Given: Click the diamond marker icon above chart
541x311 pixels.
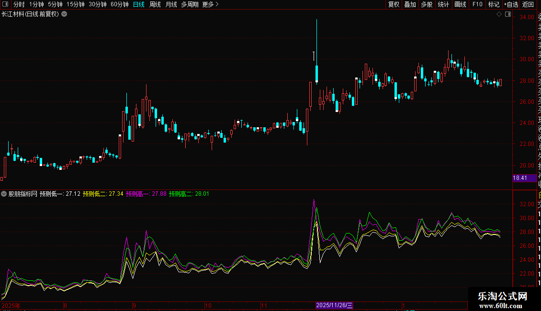Looking at the screenshot, I should 499,14.
